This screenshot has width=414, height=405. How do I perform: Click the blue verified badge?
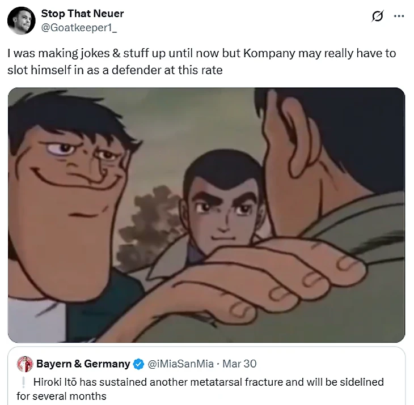138,364
